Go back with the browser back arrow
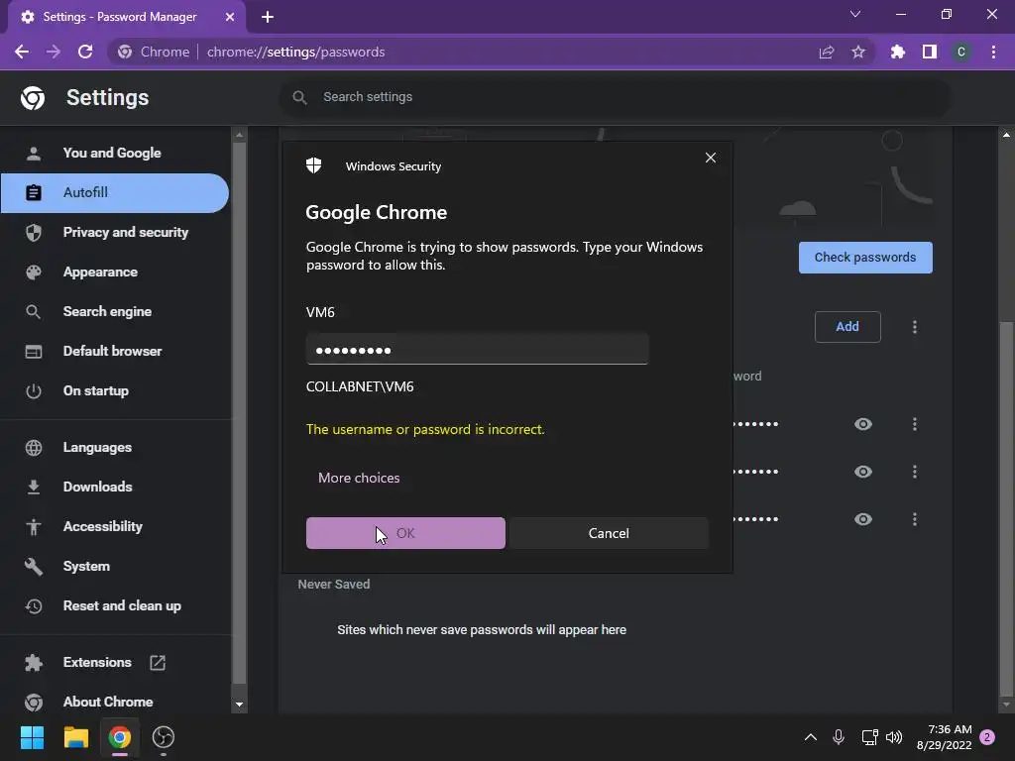 pos(22,52)
